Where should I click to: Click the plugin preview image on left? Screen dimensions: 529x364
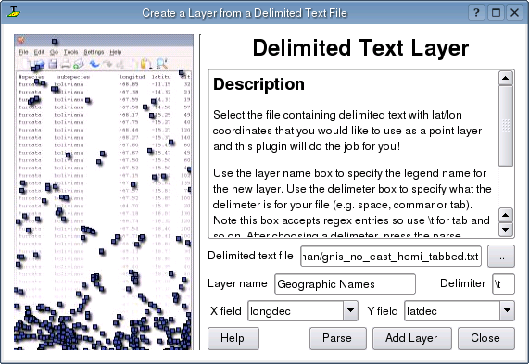[104, 192]
